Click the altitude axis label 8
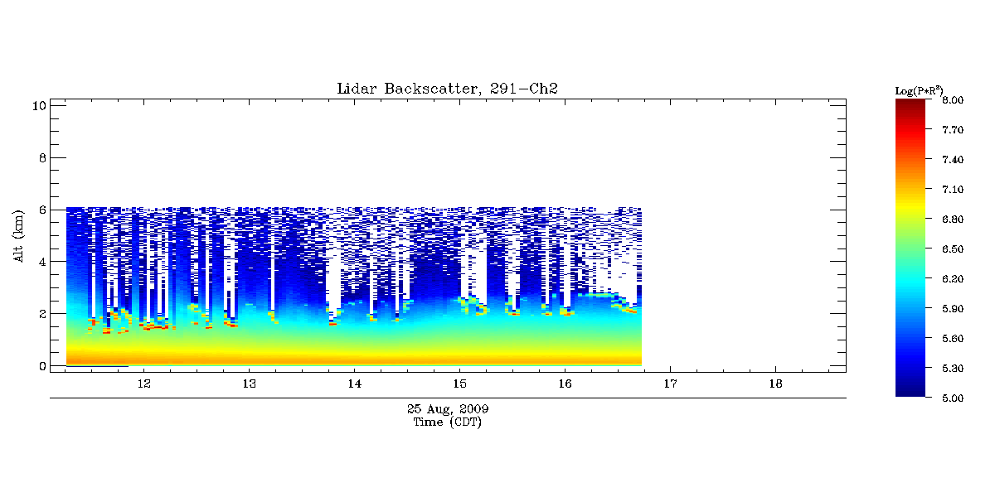Screen dimensions: 995x497 41,157
